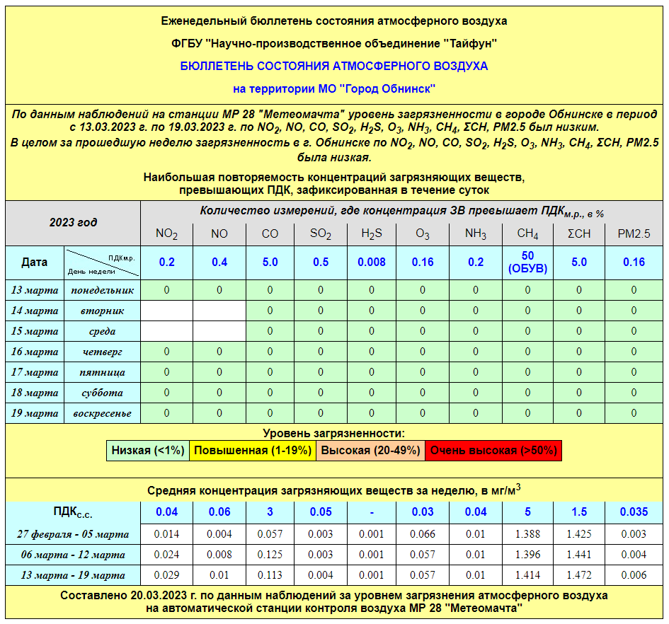Image resolution: width=669 pixels, height=624 pixels.
Task: Click the green 'Низкая (<1%)' legend swatch
Action: point(148,451)
